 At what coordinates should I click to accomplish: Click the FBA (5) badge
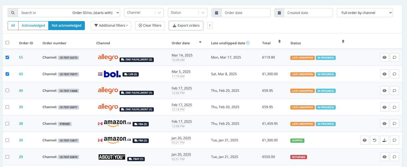[141, 124]
